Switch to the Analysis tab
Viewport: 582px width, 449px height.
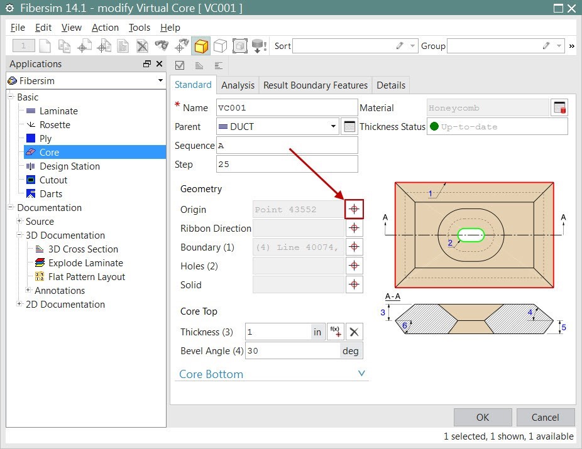(238, 85)
